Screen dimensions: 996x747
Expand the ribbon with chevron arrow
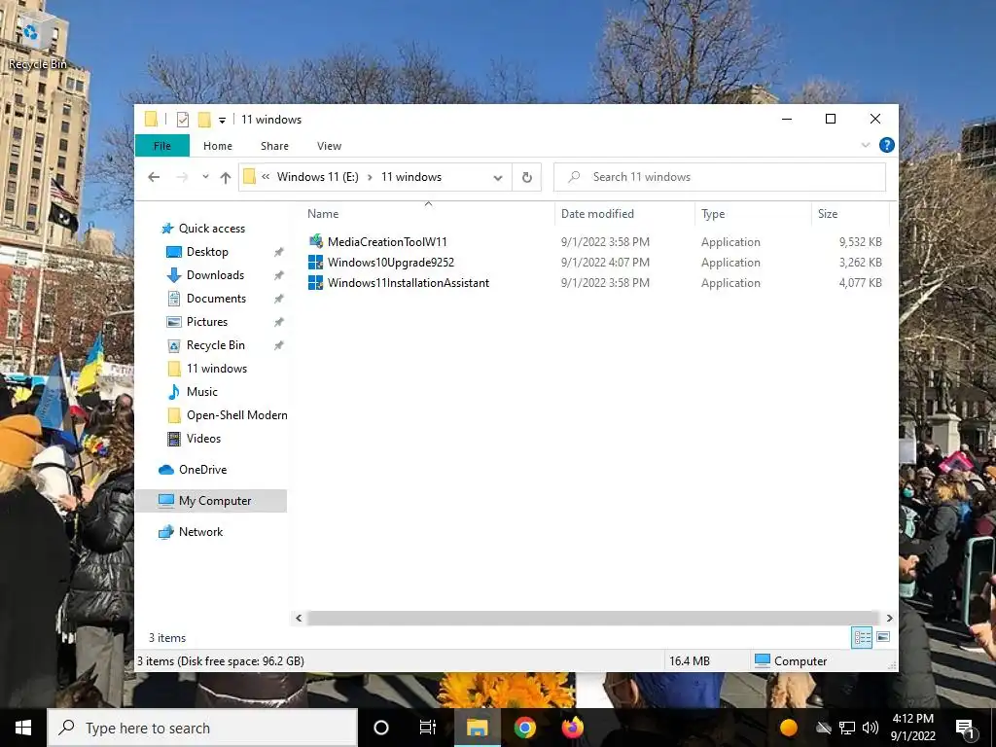coord(865,146)
